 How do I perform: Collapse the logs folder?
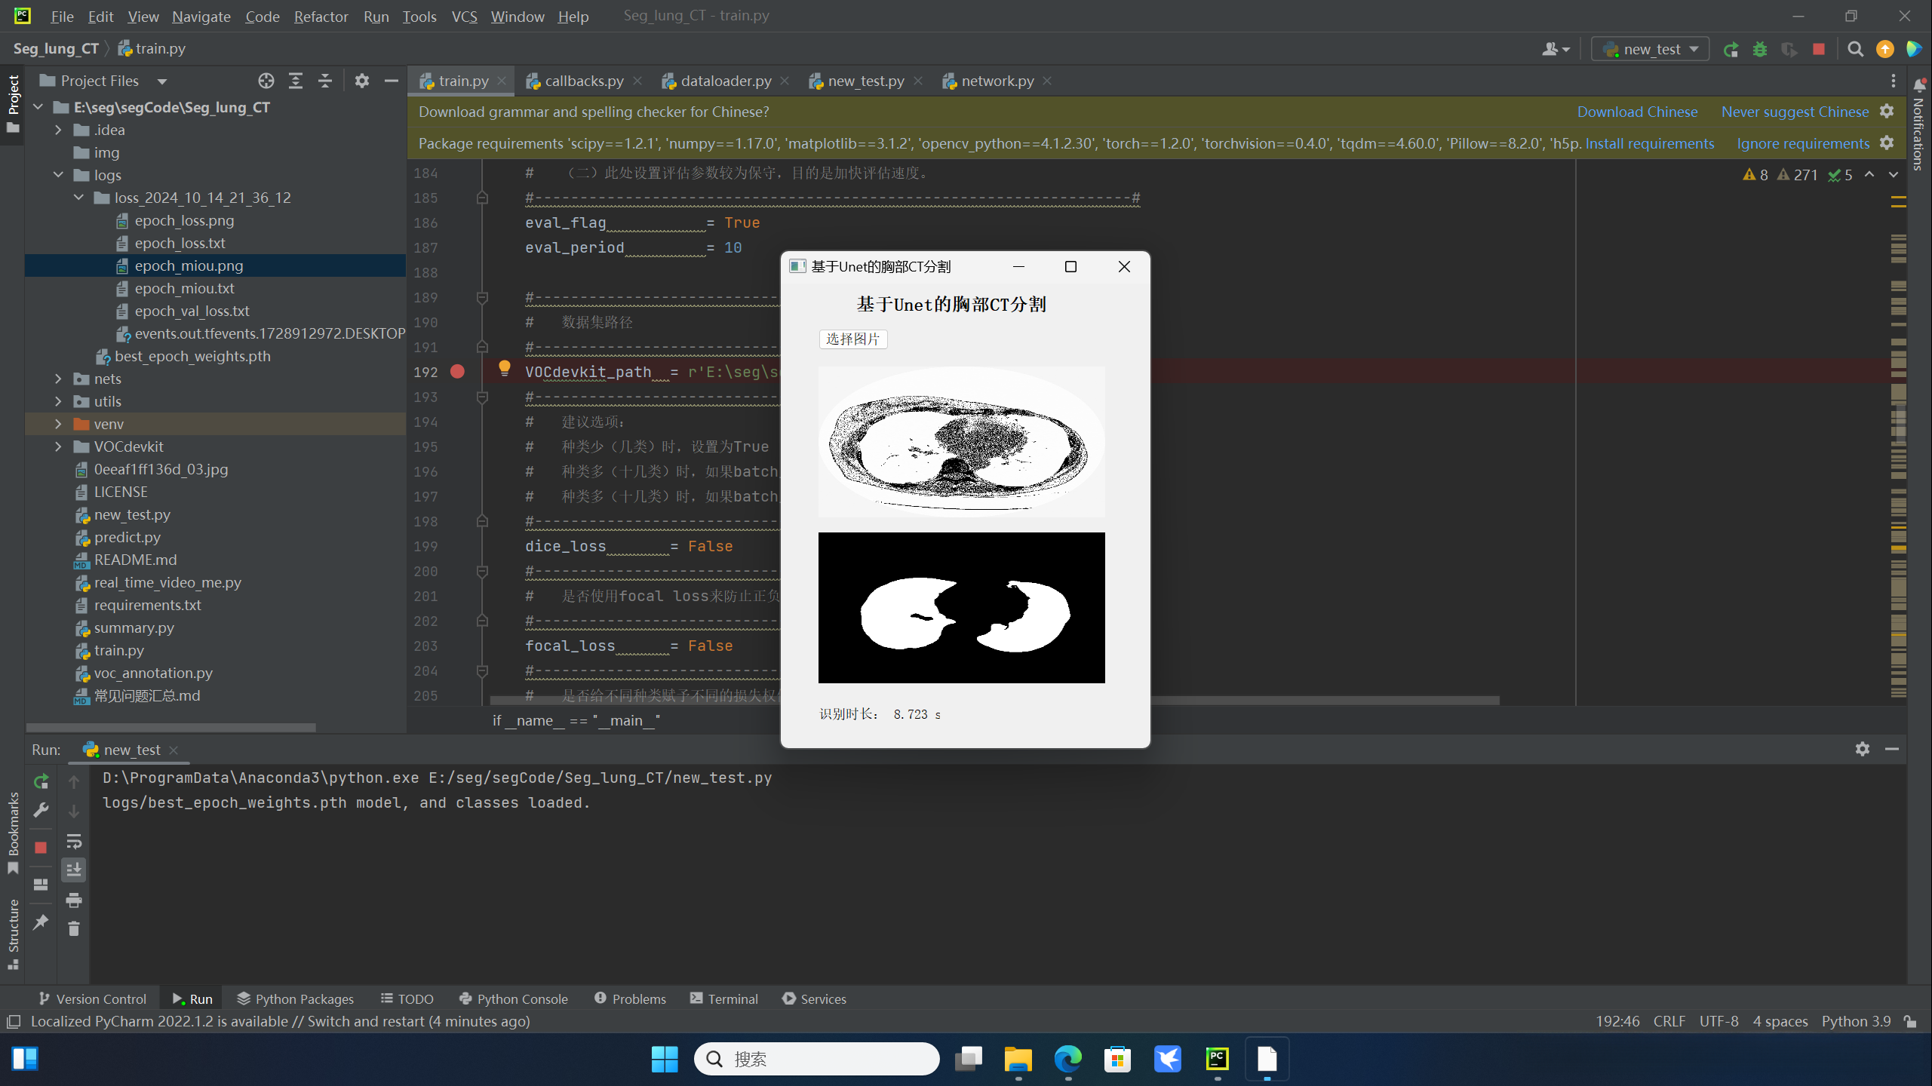[58, 175]
